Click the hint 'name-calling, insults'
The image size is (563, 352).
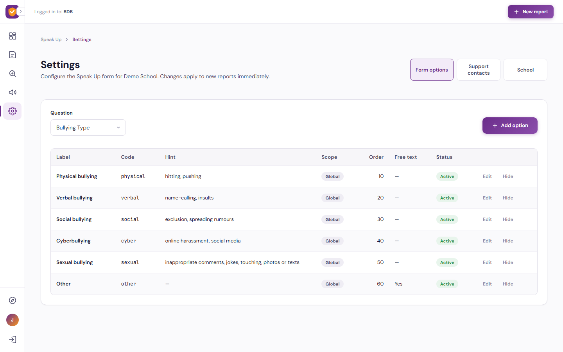(189, 198)
